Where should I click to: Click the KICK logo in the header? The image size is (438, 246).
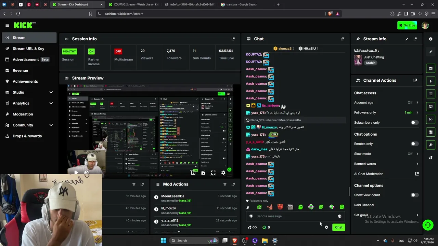(x=25, y=25)
